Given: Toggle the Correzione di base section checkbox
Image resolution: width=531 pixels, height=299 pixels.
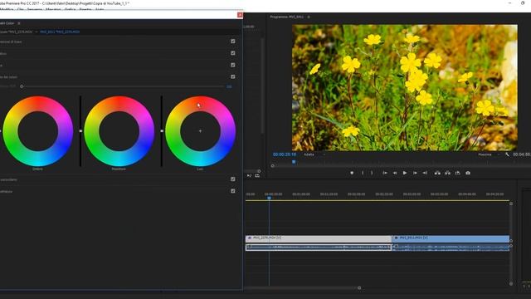Looking at the screenshot, I should [232, 42].
